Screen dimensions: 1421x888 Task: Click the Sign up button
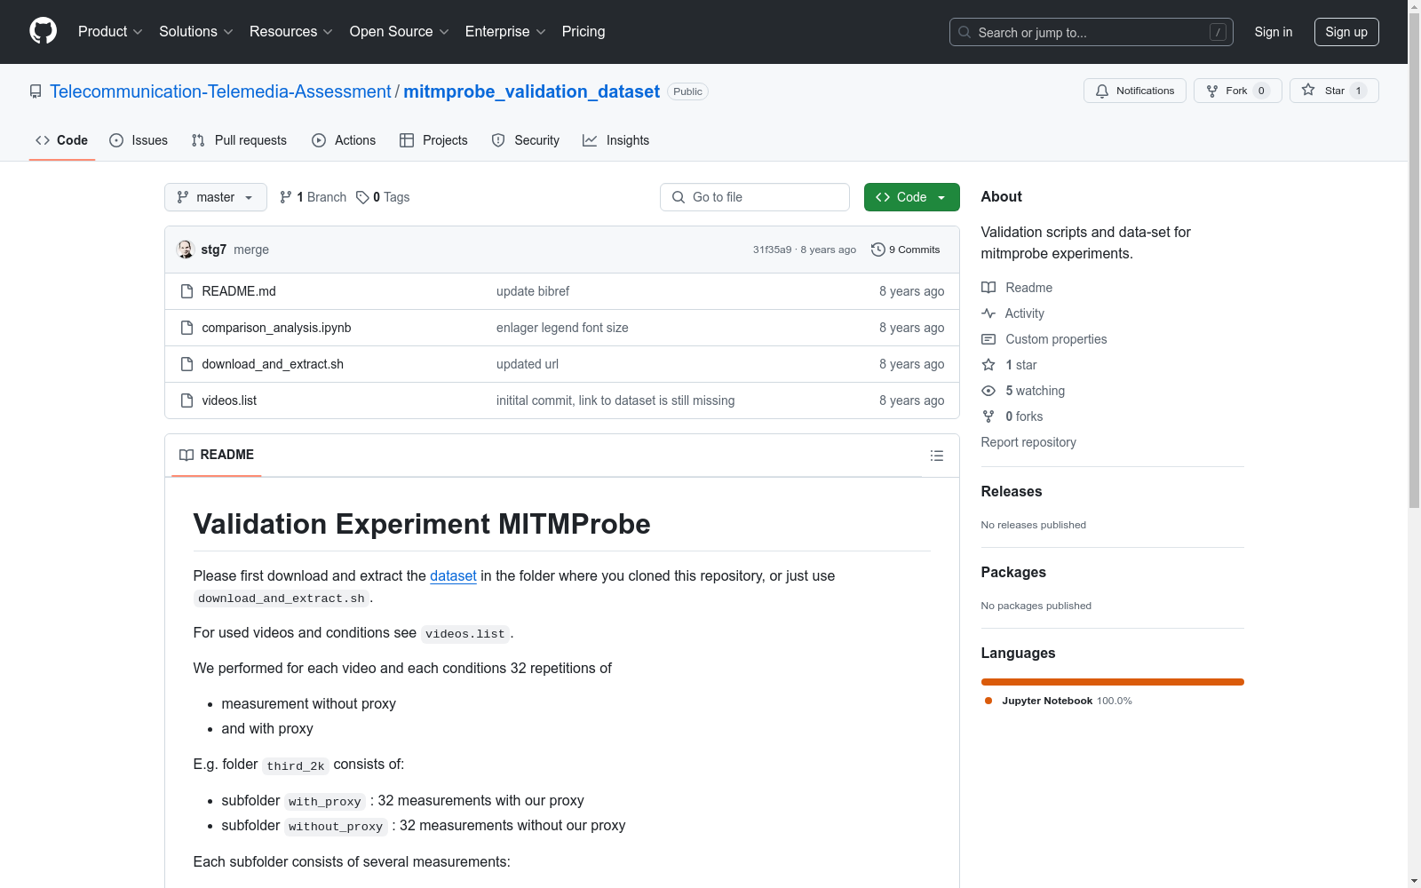tap(1346, 32)
